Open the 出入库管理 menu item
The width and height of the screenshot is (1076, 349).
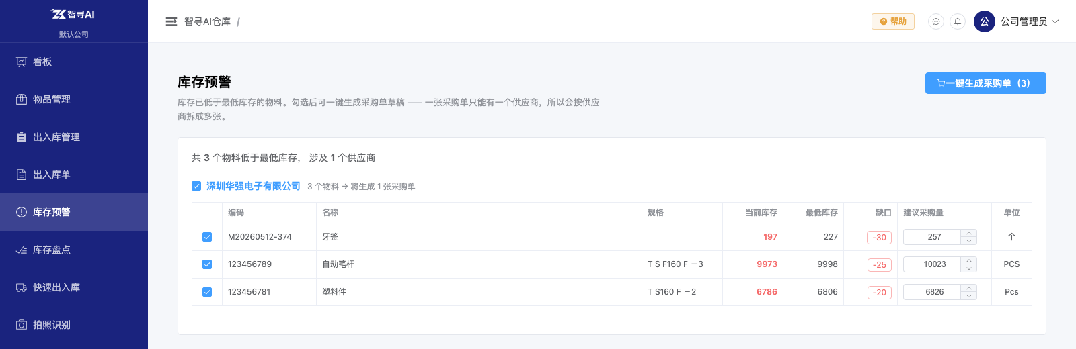coord(74,137)
